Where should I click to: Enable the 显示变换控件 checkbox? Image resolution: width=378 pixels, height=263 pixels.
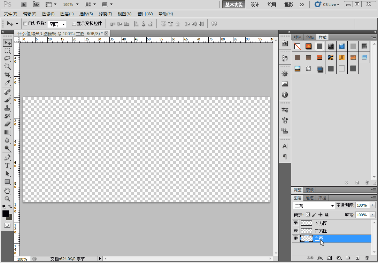[x=74, y=24]
